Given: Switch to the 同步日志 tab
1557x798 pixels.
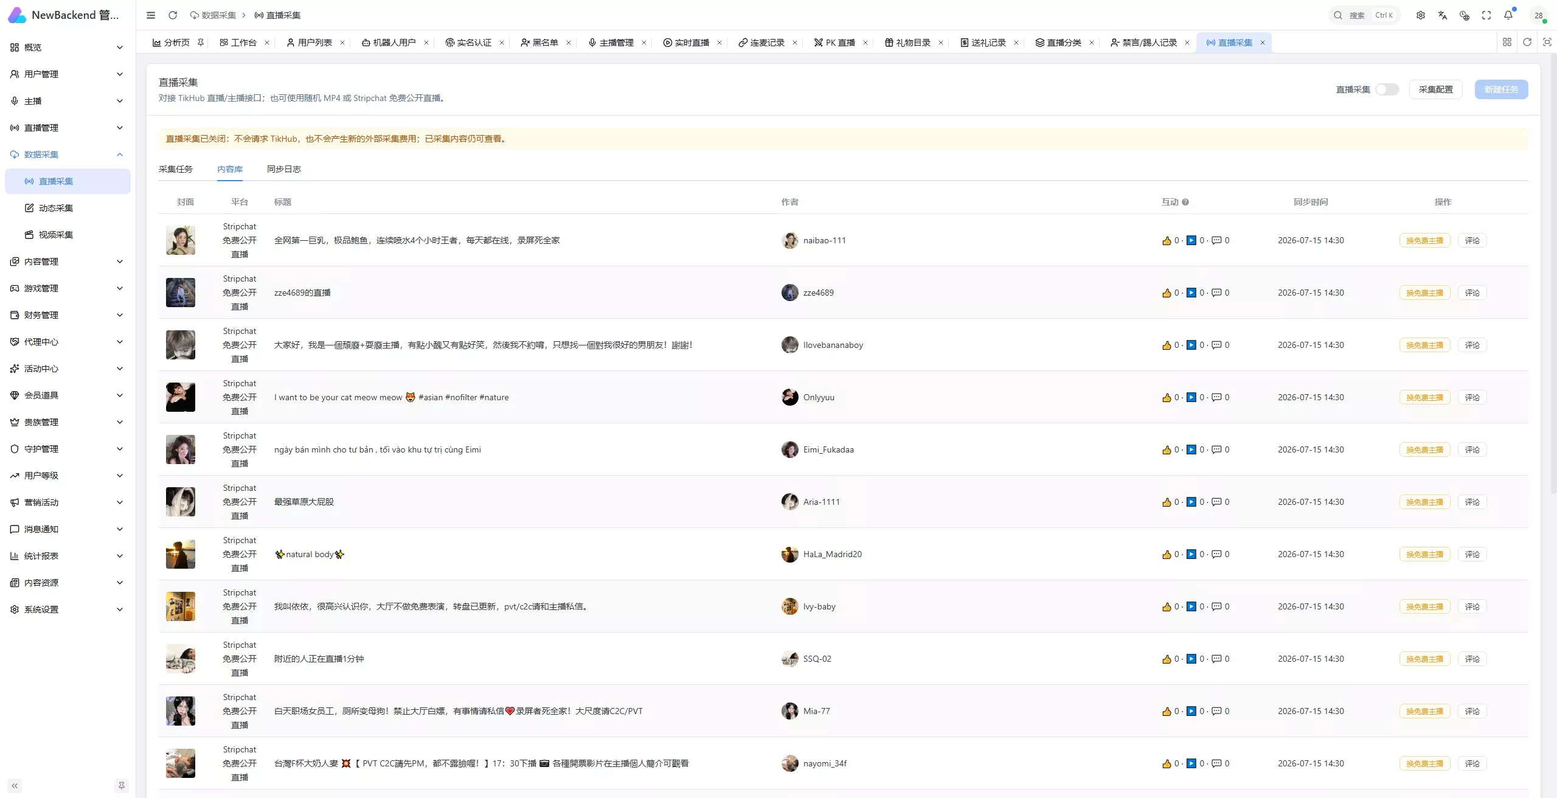Looking at the screenshot, I should [x=284, y=169].
